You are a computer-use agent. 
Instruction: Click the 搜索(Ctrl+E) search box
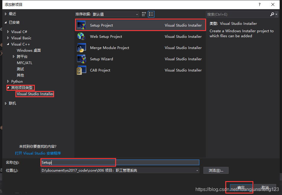238,14
